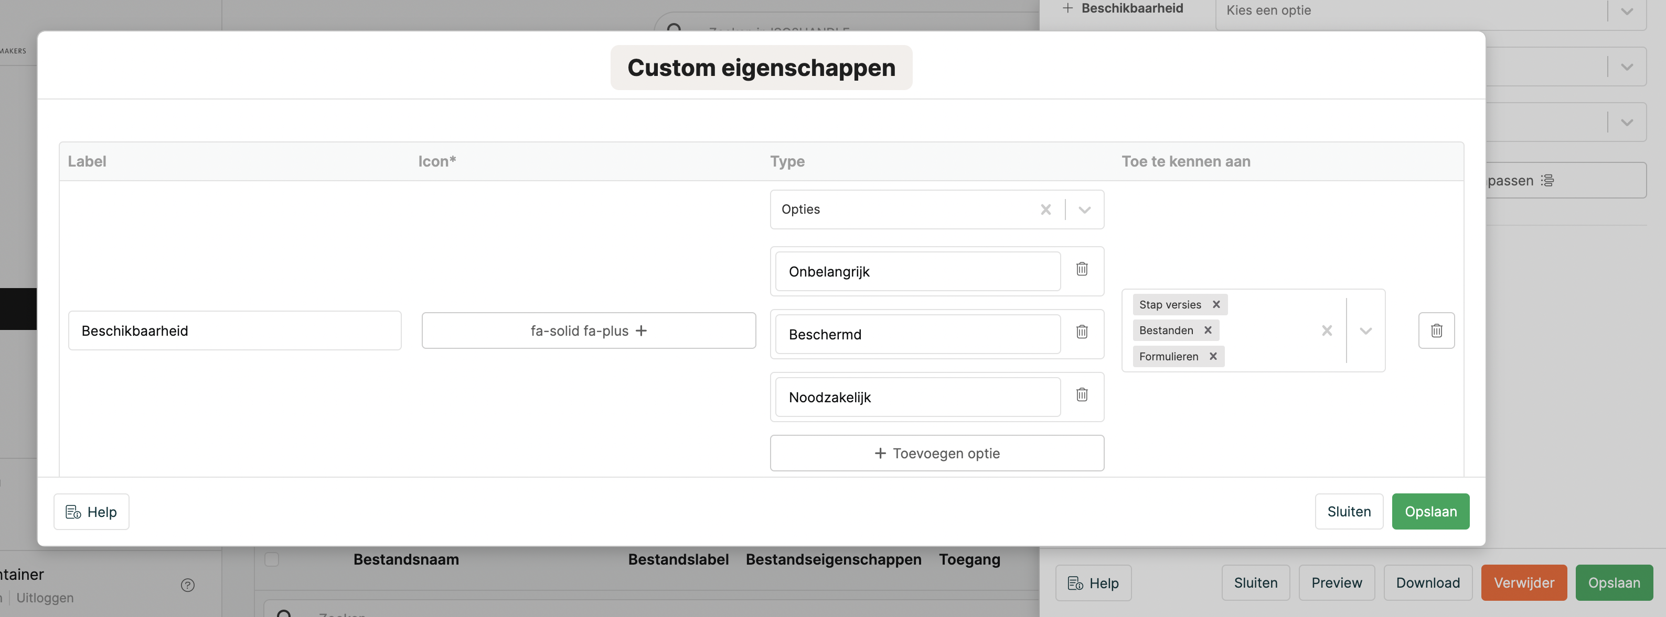Open the Type dropdown showing Opties

1085,210
